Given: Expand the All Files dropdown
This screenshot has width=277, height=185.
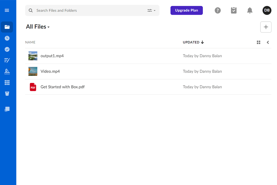Looking at the screenshot, I should (38, 27).
